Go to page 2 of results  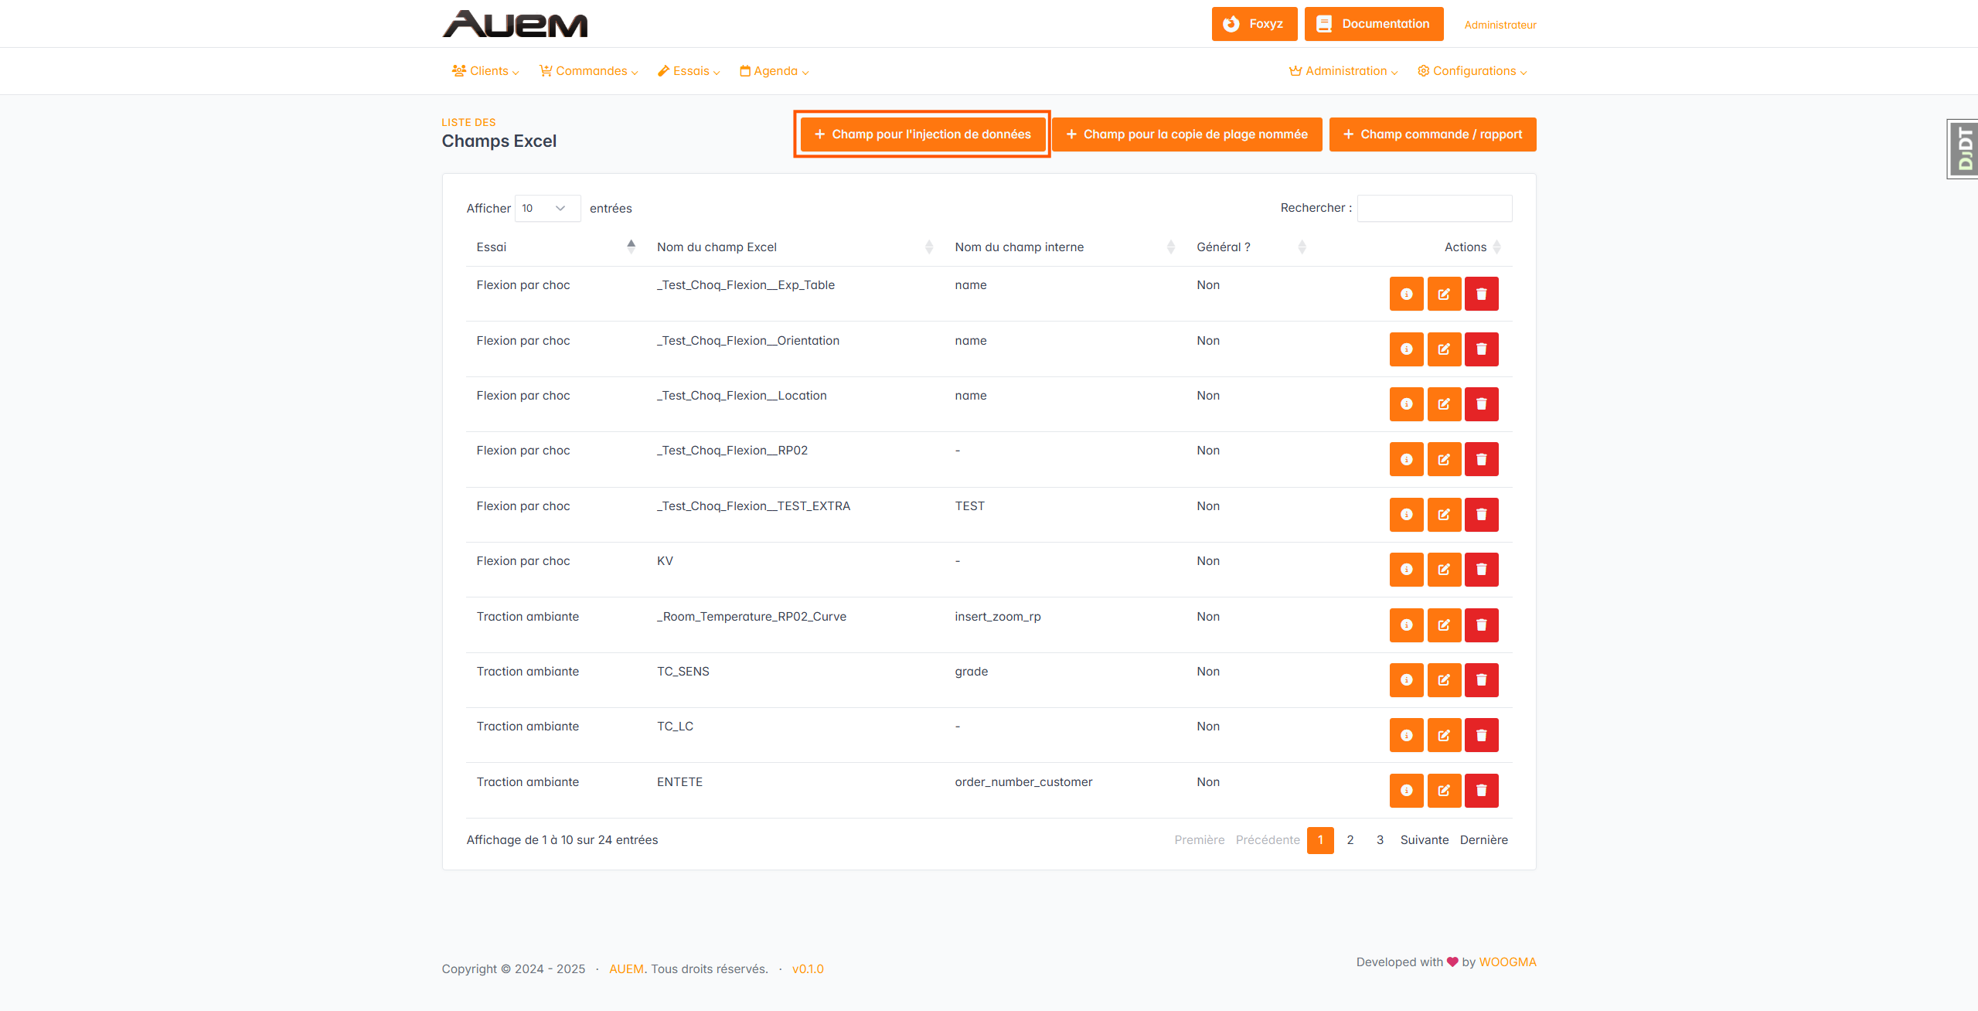(x=1350, y=840)
